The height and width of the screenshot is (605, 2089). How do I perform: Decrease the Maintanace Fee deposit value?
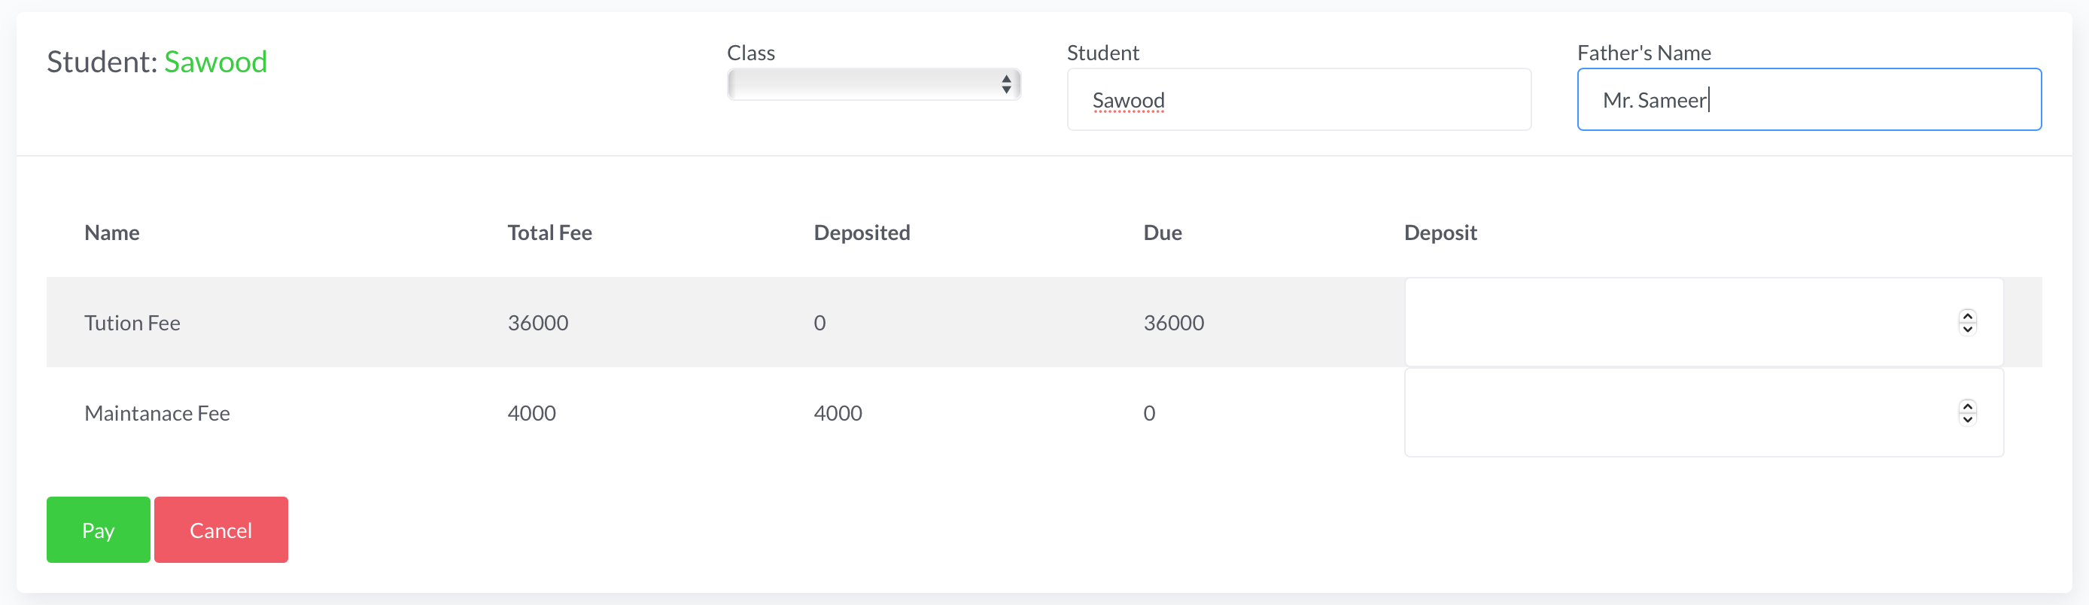1967,420
